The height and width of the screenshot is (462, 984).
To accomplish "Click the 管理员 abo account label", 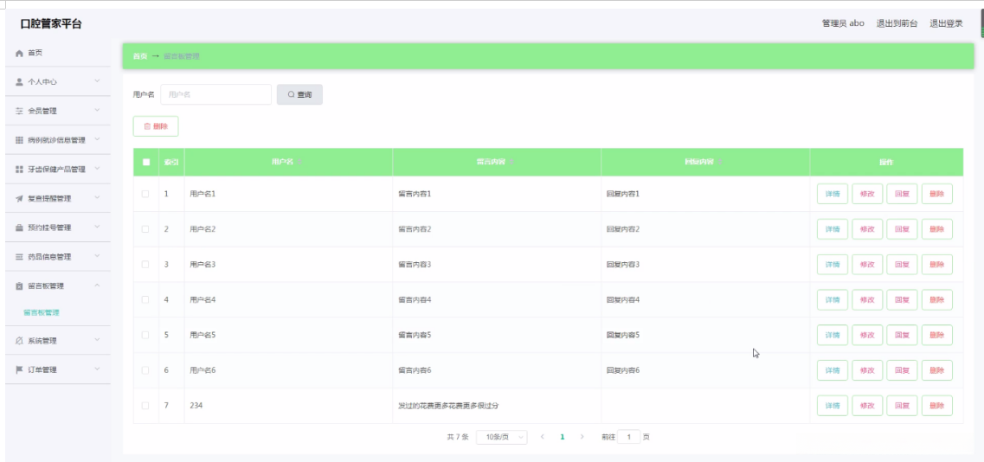I will point(843,23).
